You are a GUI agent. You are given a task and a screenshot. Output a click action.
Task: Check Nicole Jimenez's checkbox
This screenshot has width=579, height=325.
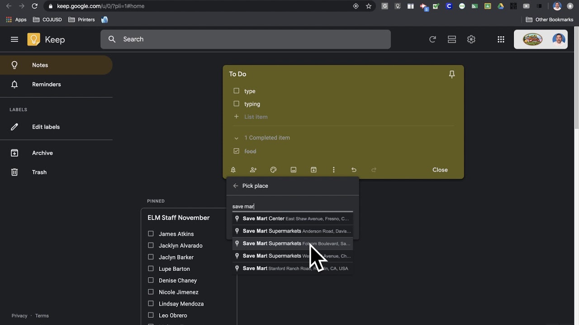151,292
